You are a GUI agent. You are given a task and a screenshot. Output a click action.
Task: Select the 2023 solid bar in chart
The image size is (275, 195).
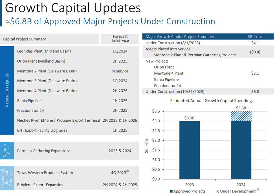(x=190, y=150)
